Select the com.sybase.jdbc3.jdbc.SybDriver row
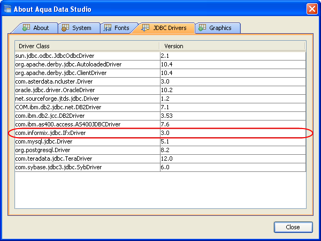321x241 pixels. [x=160, y=167]
